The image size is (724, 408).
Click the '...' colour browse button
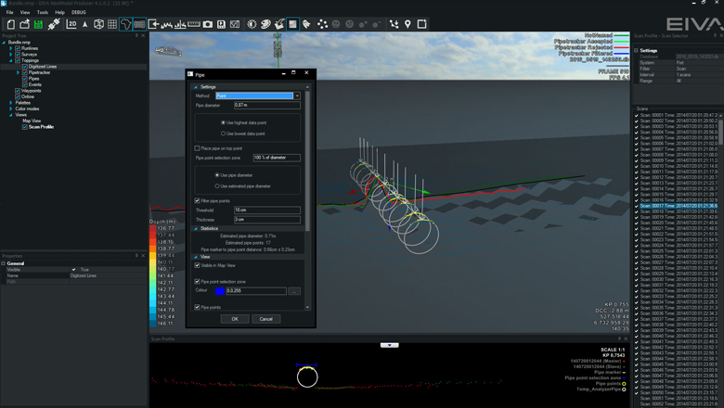pyautogui.click(x=294, y=291)
